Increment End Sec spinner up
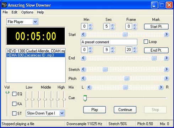 113,48
